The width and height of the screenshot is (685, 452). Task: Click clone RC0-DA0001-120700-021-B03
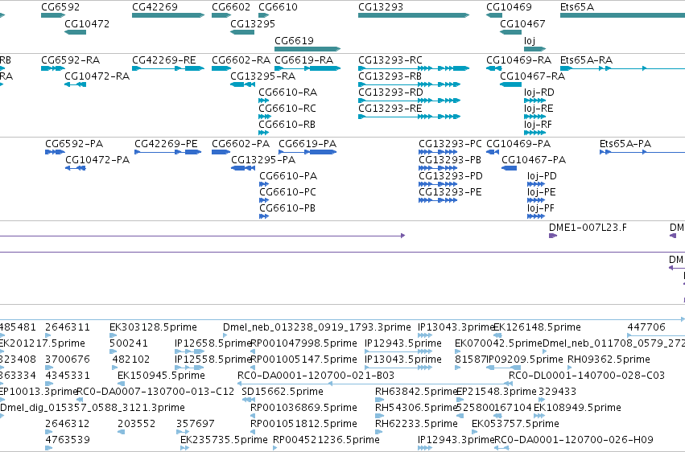[x=316, y=376]
